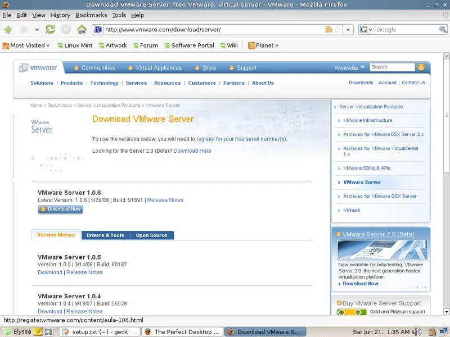
Task: Reload the page with the refresh icon
Action: 50,29
